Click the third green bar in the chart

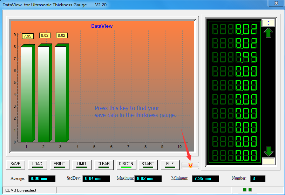(x=62, y=93)
